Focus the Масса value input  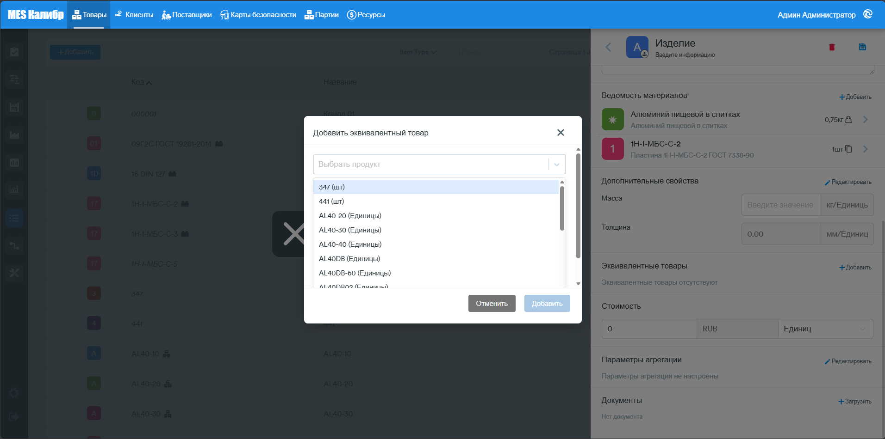click(781, 205)
